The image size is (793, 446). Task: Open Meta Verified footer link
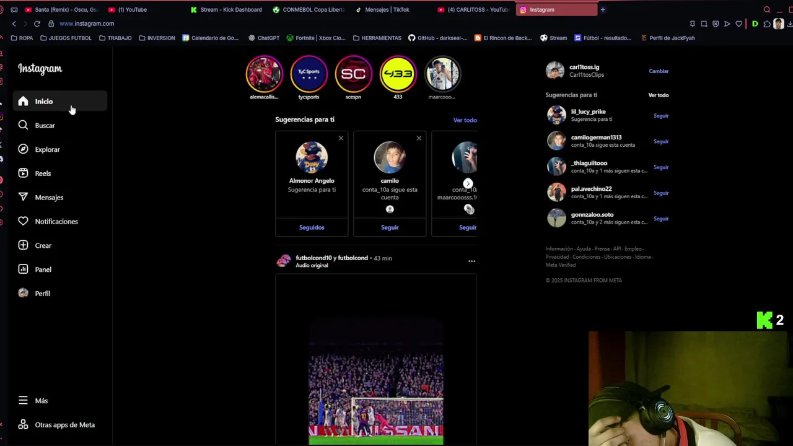click(561, 265)
